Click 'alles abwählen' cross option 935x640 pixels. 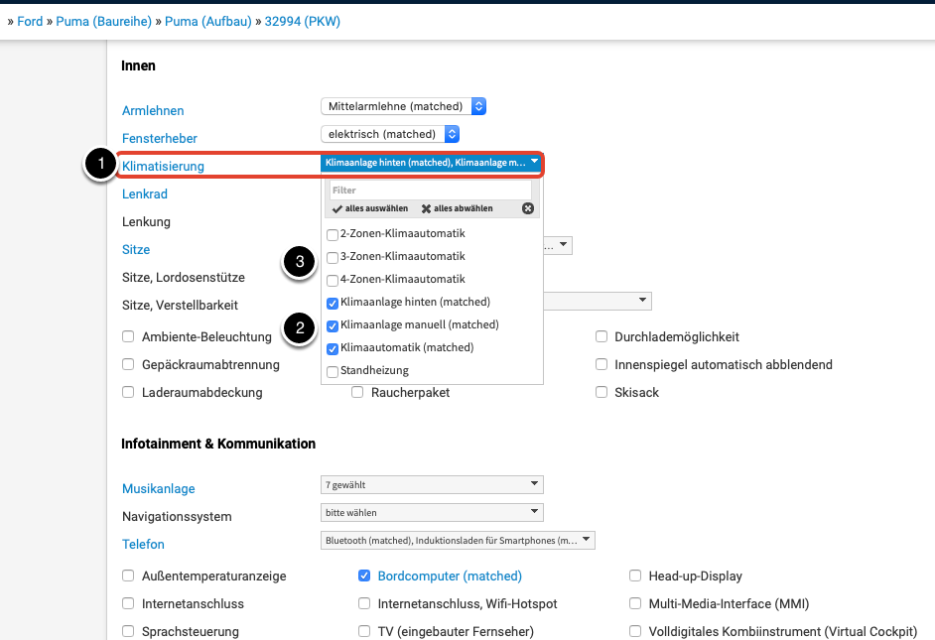(x=457, y=208)
